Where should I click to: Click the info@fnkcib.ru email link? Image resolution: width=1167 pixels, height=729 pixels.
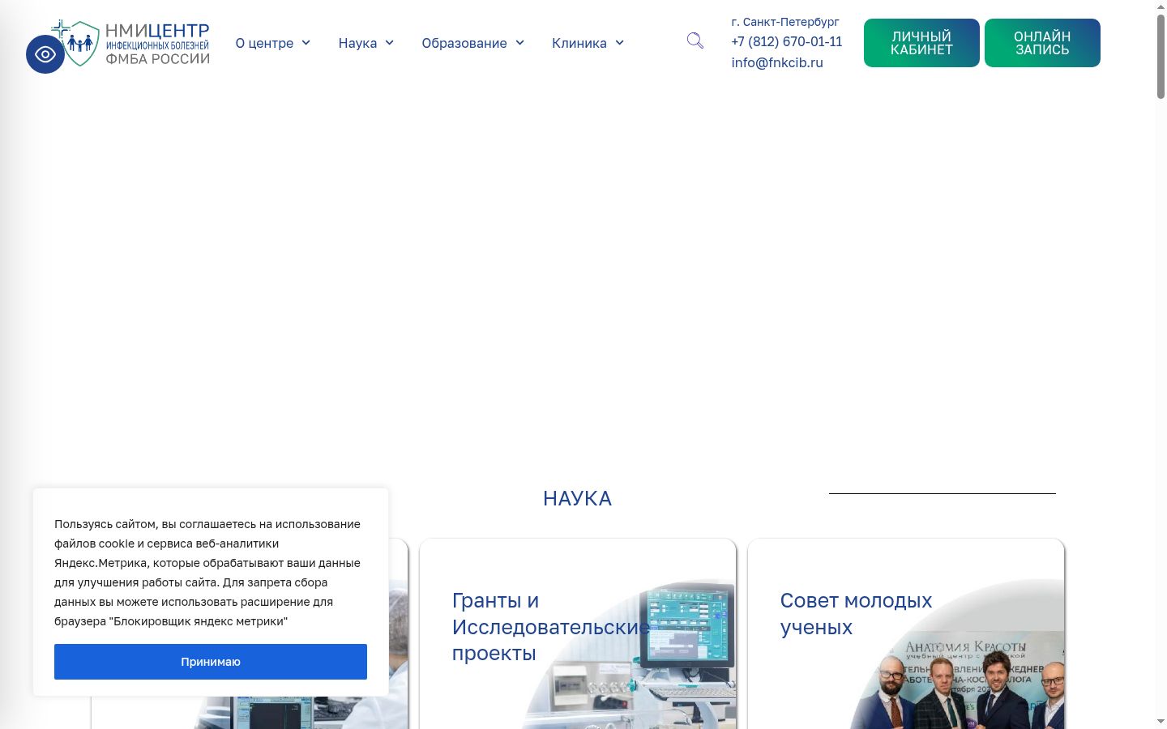pyautogui.click(x=777, y=62)
